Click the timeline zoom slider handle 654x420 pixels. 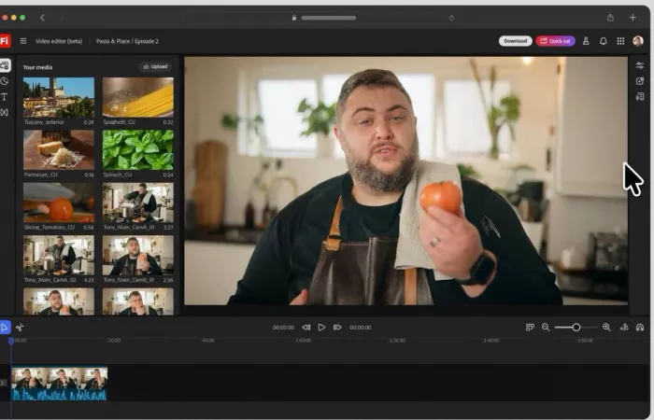pos(576,328)
